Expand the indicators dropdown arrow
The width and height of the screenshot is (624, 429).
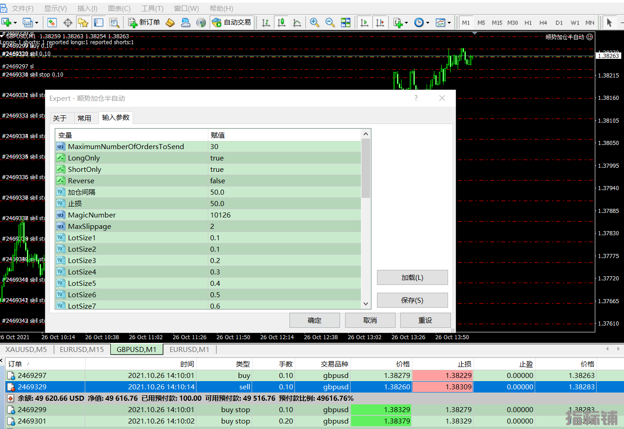click(x=406, y=23)
